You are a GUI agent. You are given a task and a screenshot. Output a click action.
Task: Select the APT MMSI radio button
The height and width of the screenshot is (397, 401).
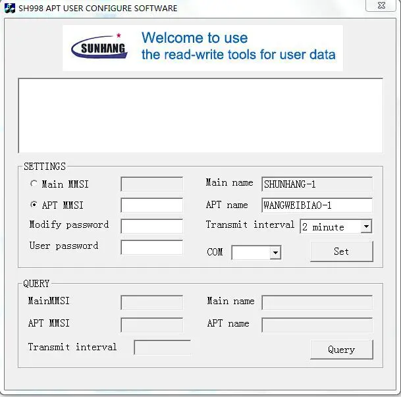(34, 205)
